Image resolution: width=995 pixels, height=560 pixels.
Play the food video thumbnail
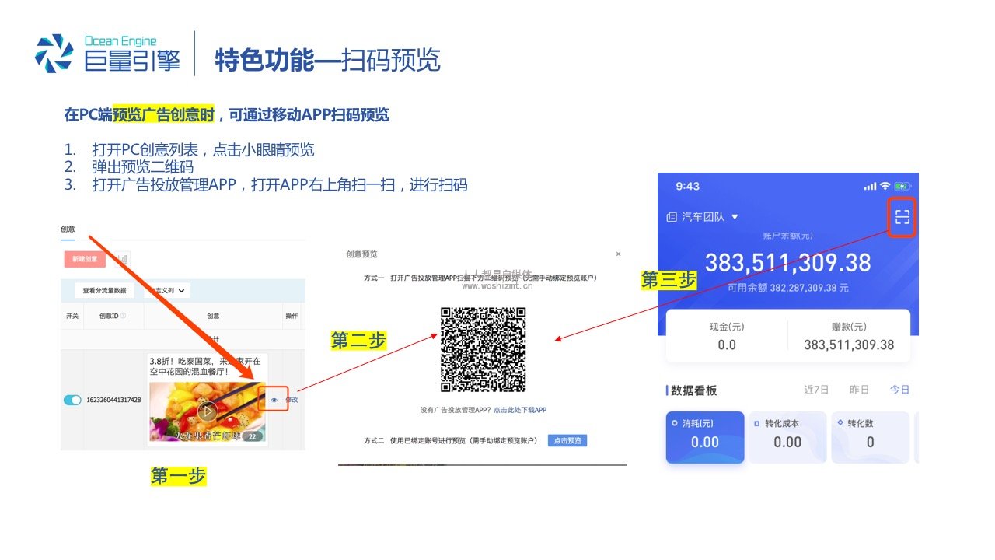point(207,411)
